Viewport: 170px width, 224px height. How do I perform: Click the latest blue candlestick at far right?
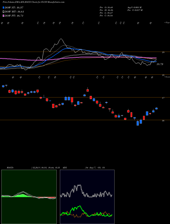click(156, 108)
